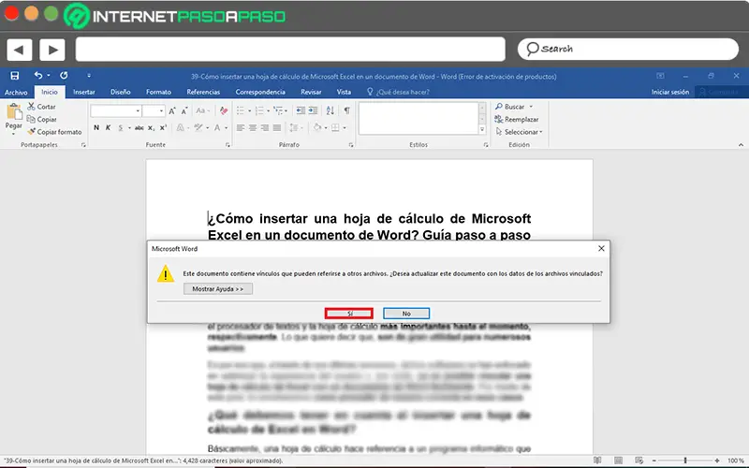Open the Correspondencia tab
Screen dimensions: 749x468
pyautogui.click(x=260, y=92)
